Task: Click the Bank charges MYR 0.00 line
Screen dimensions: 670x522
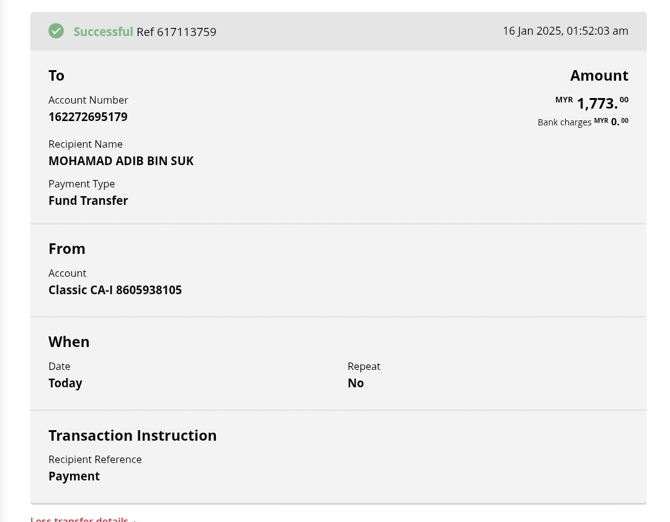Action: pyautogui.click(x=583, y=122)
